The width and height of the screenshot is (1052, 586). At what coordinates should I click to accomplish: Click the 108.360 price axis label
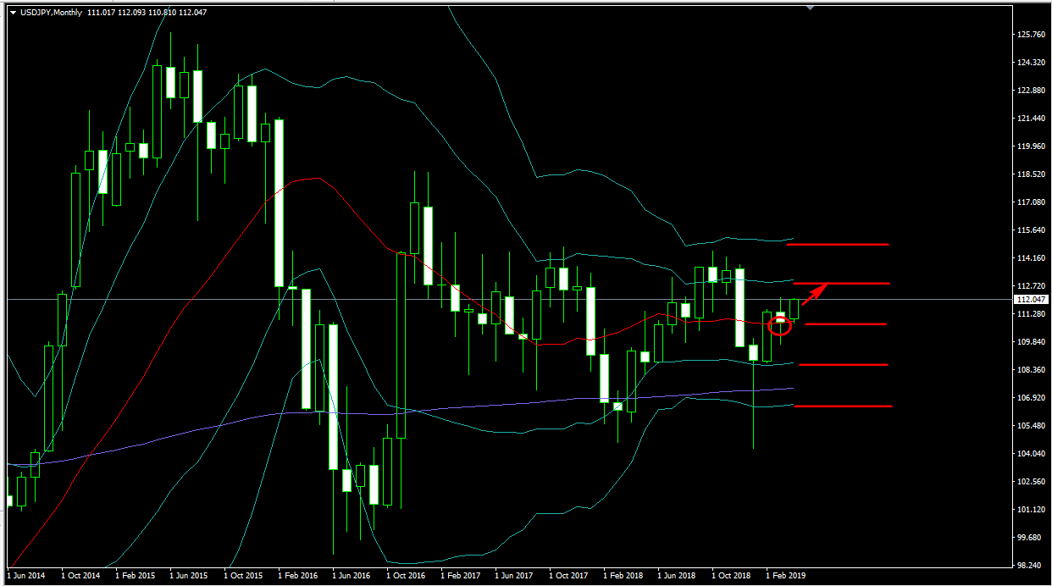(1032, 370)
